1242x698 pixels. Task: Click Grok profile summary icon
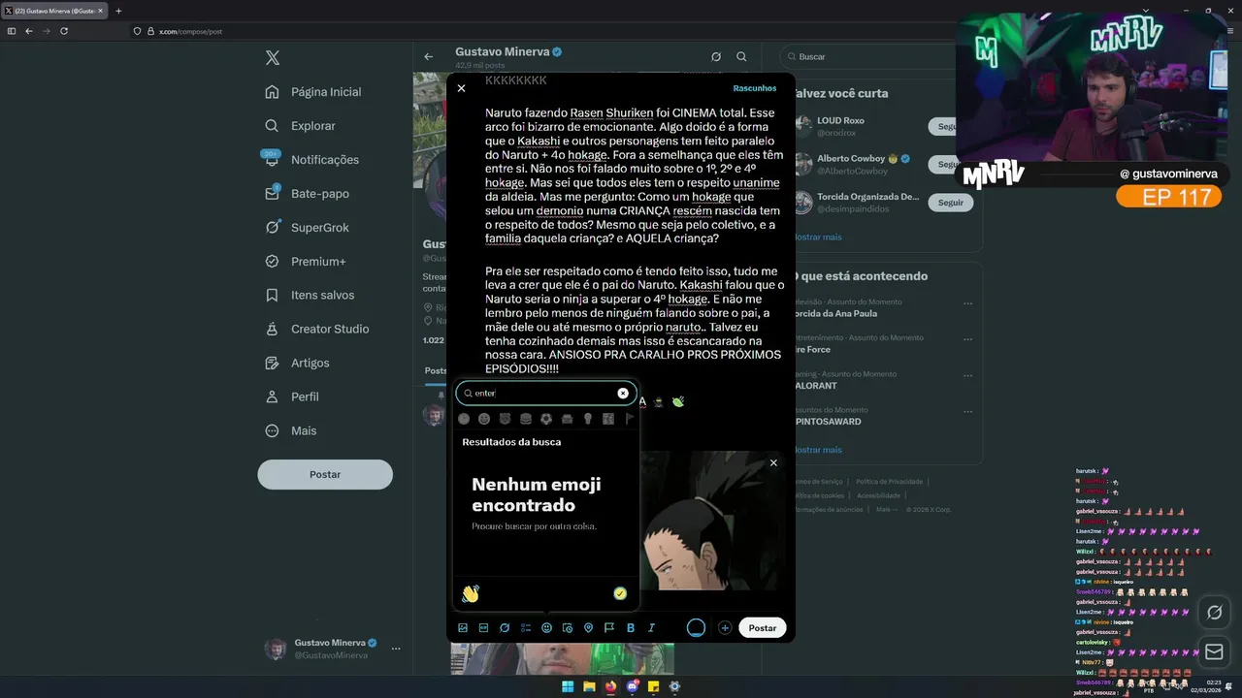click(x=716, y=56)
